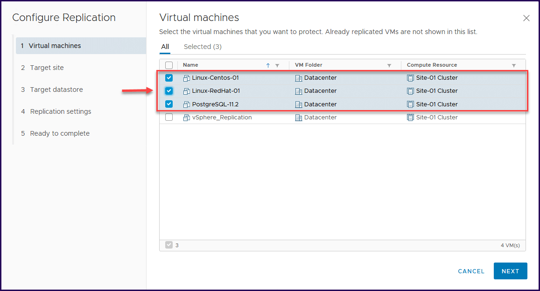Open the Name column filter
Viewport: 540px width, 291px height.
coord(277,65)
